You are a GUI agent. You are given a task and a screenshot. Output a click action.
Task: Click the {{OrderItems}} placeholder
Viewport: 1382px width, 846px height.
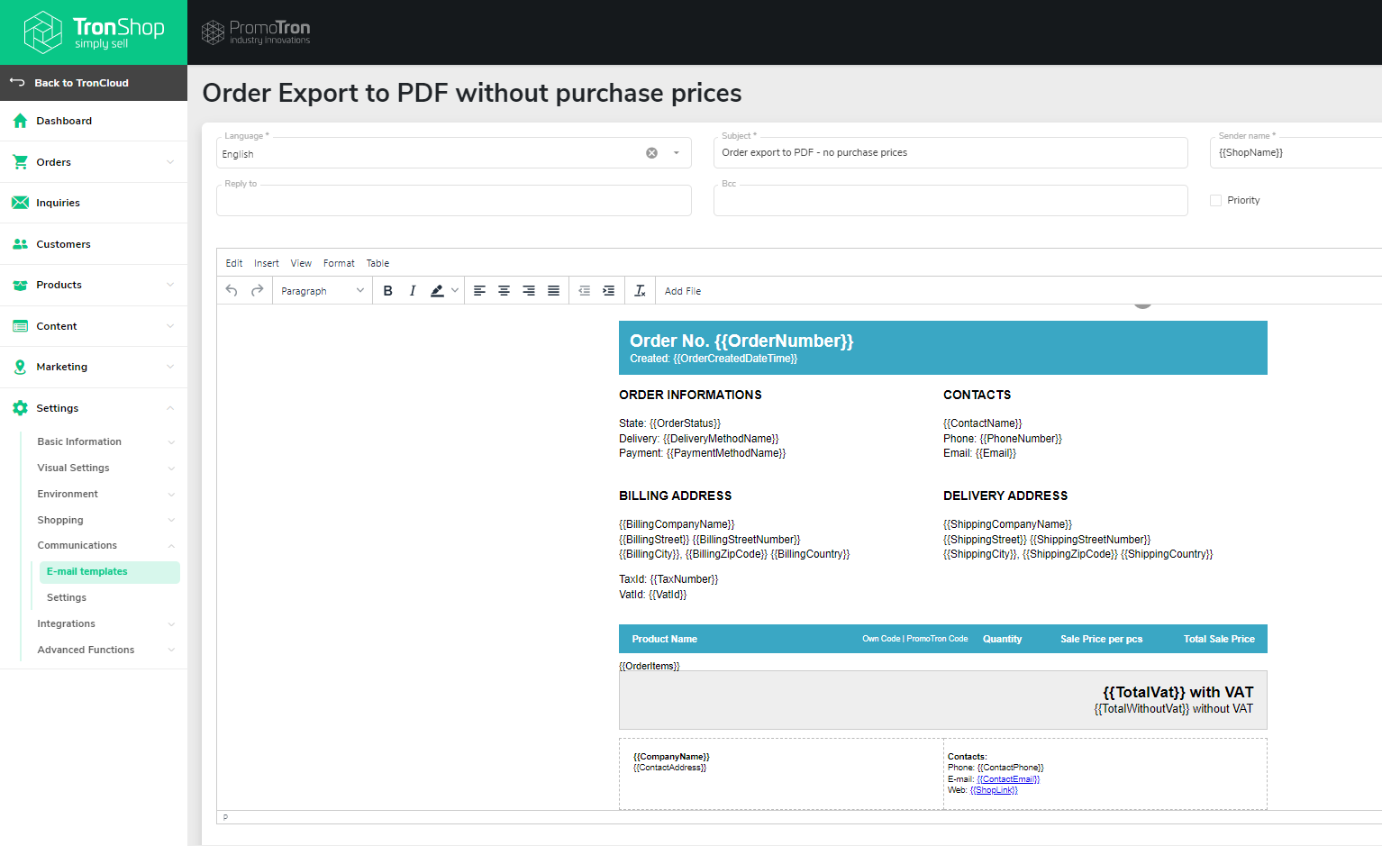point(650,666)
